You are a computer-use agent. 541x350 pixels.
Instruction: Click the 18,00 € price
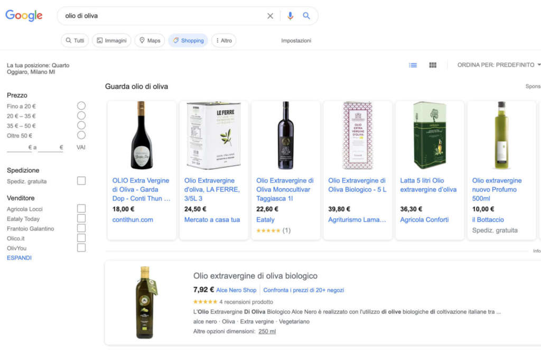pyautogui.click(x=123, y=209)
